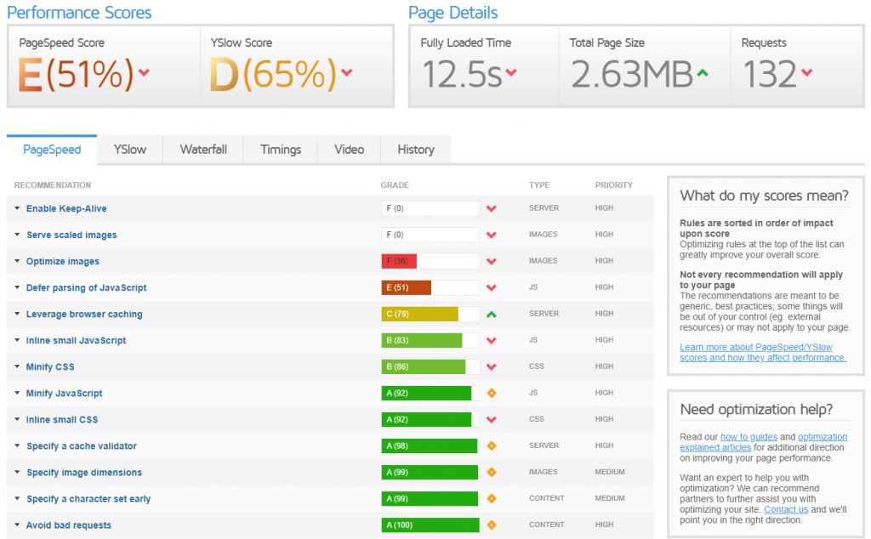The width and height of the screenshot is (871, 539).
Task: Click the trend arrow for Enable Keep-Alive row
Action: (x=491, y=209)
